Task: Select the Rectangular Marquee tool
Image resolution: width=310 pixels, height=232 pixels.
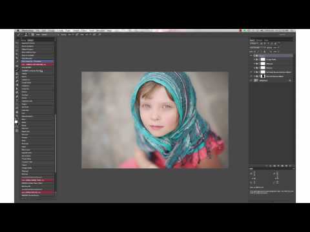Action: (x=17, y=46)
